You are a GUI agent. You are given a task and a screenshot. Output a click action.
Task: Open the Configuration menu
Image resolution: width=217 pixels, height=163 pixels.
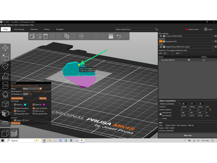[x=24, y=25]
